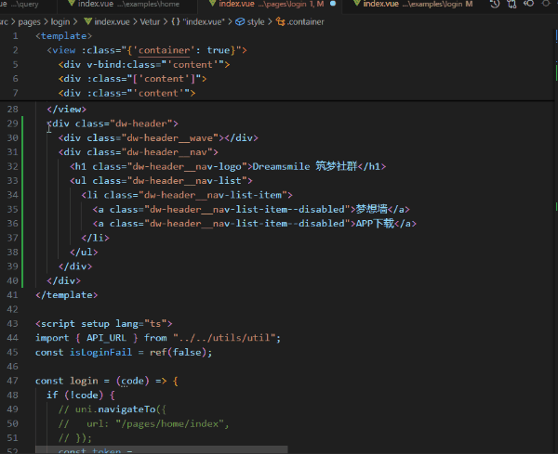Open 'Vetur' breadcrumb dropdown

tap(150, 22)
